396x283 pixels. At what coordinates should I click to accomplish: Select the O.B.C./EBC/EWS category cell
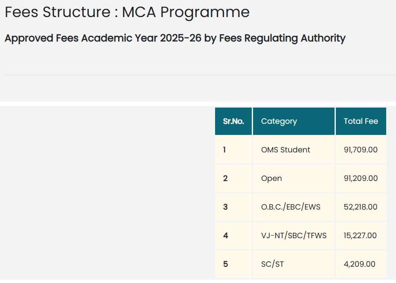point(294,207)
